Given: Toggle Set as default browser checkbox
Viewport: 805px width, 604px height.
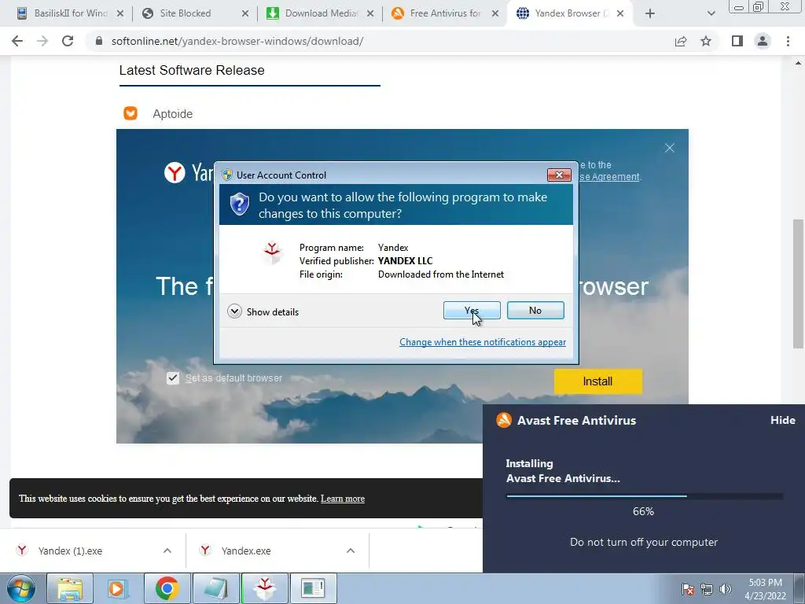Looking at the screenshot, I should coord(172,378).
